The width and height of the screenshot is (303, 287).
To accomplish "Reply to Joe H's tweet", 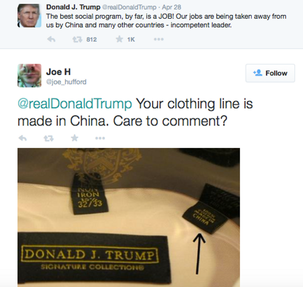I will 23,138.
